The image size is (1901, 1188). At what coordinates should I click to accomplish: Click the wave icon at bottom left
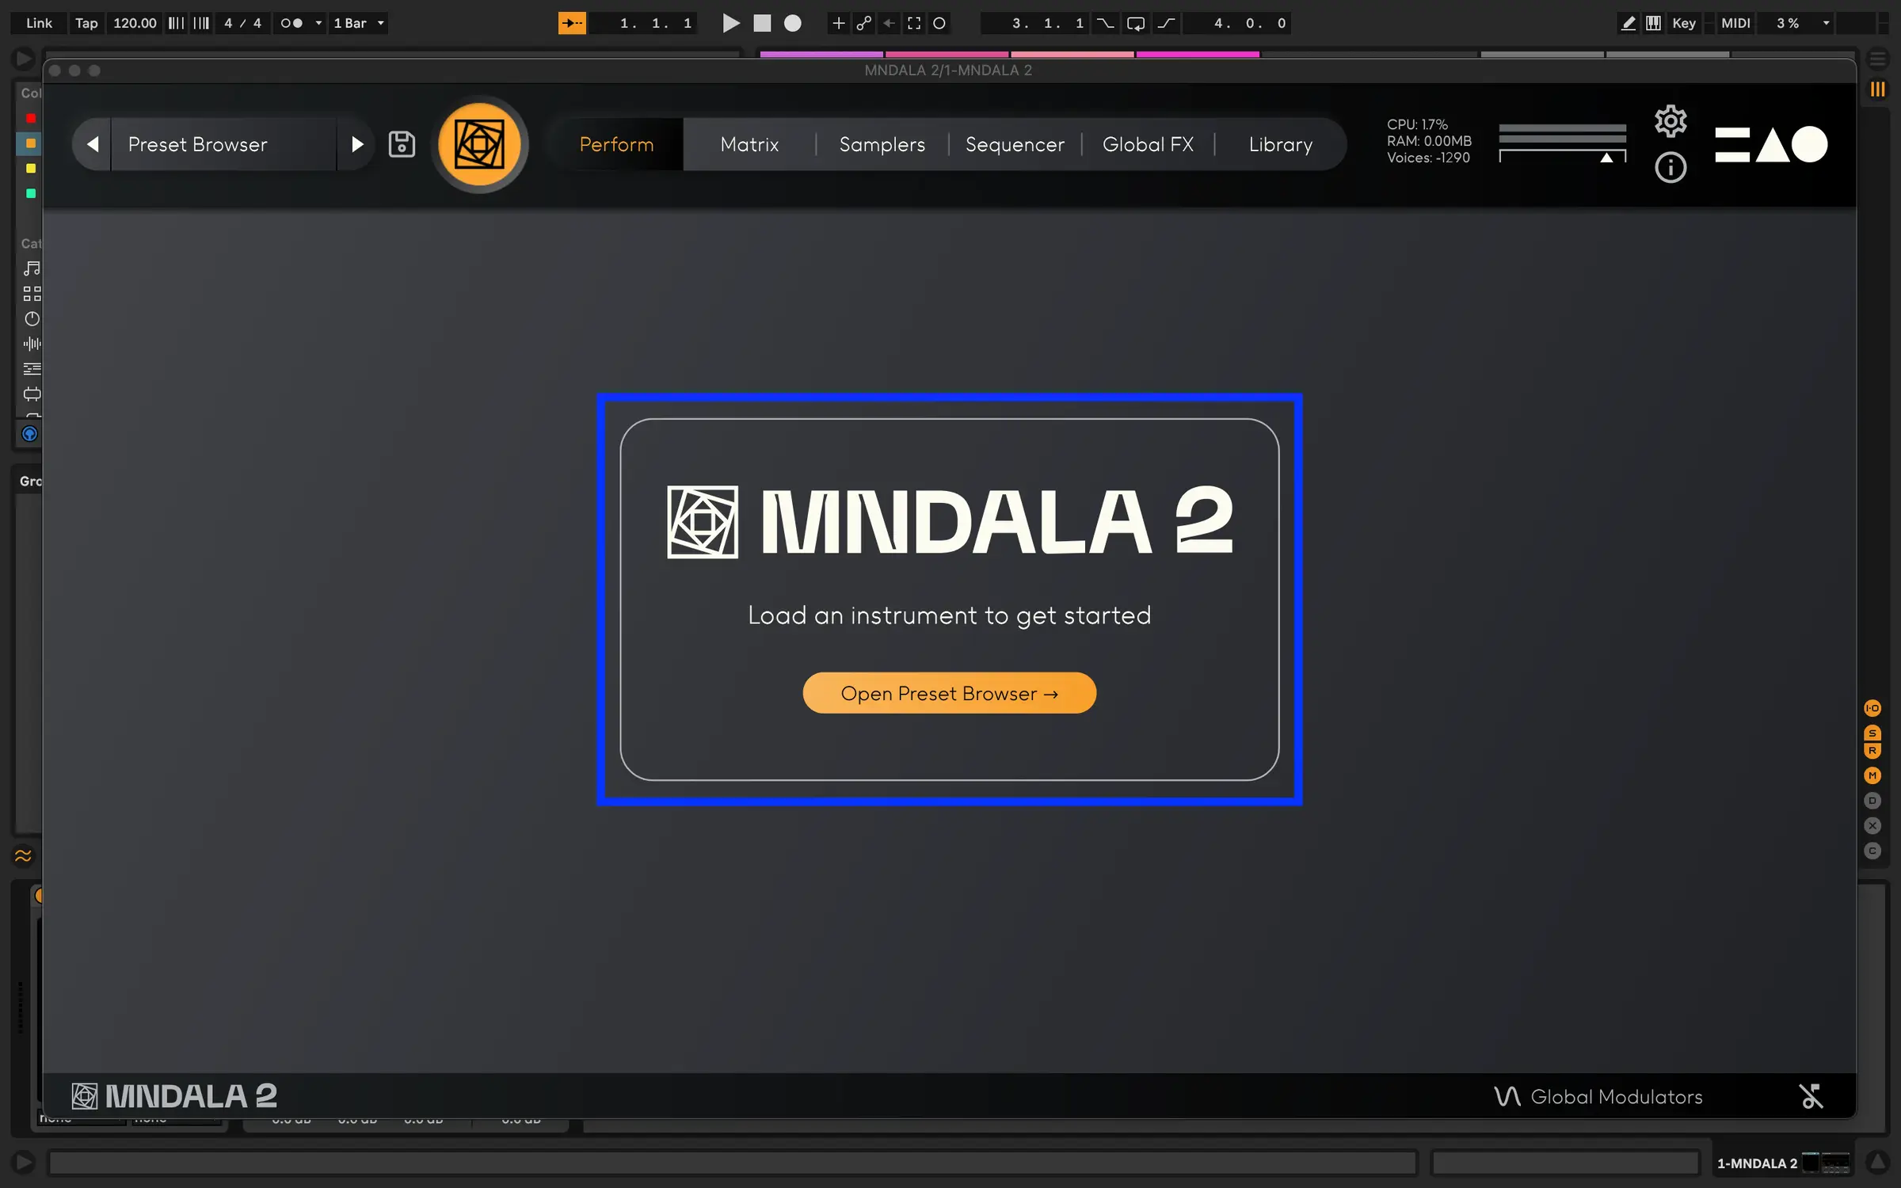pos(23,855)
